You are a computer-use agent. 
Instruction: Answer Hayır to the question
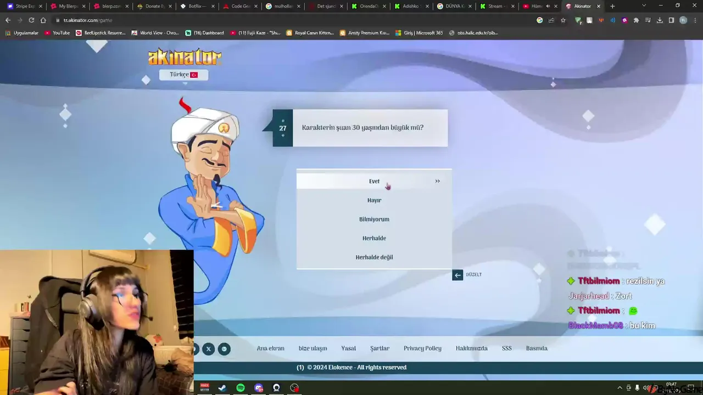(374, 200)
